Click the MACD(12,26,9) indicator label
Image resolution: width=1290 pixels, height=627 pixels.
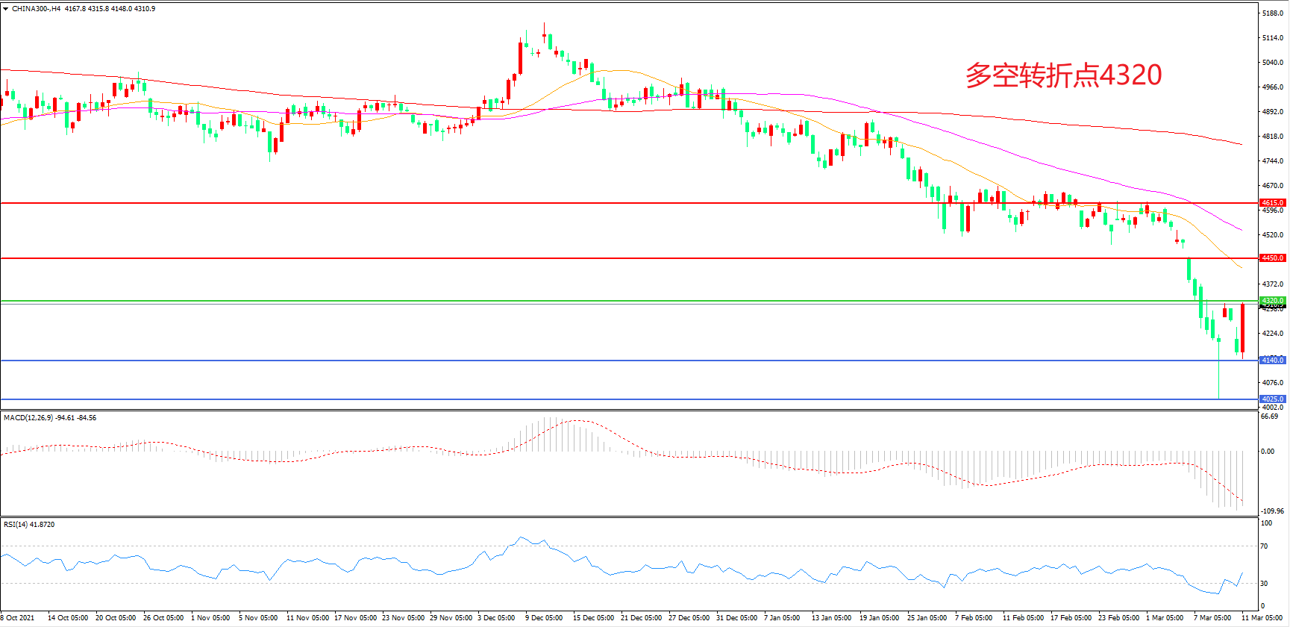click(x=28, y=418)
